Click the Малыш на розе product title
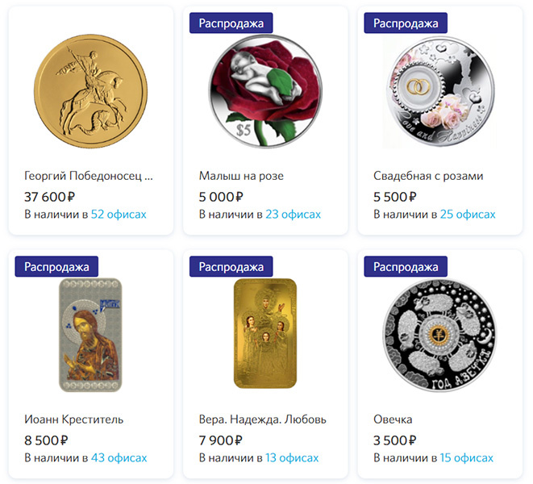 241,176
